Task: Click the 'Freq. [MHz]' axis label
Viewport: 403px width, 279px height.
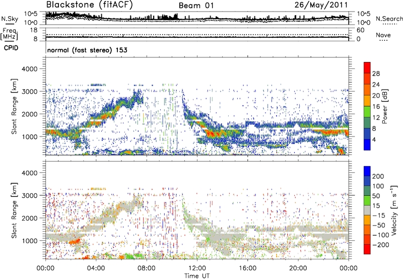Action: [x=10, y=34]
